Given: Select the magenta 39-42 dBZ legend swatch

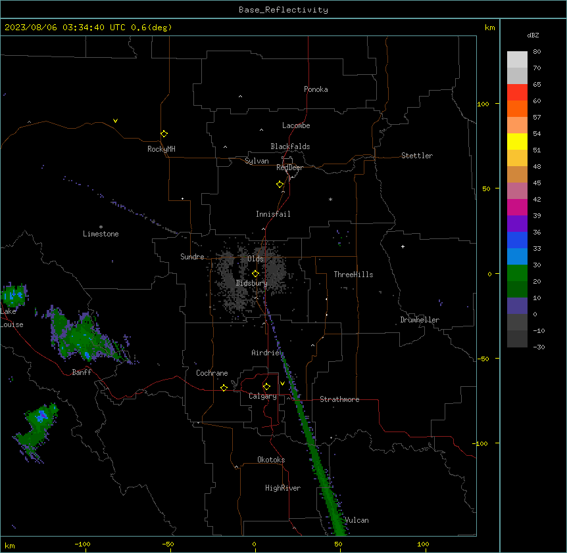Looking at the screenshot, I should click(517, 207).
